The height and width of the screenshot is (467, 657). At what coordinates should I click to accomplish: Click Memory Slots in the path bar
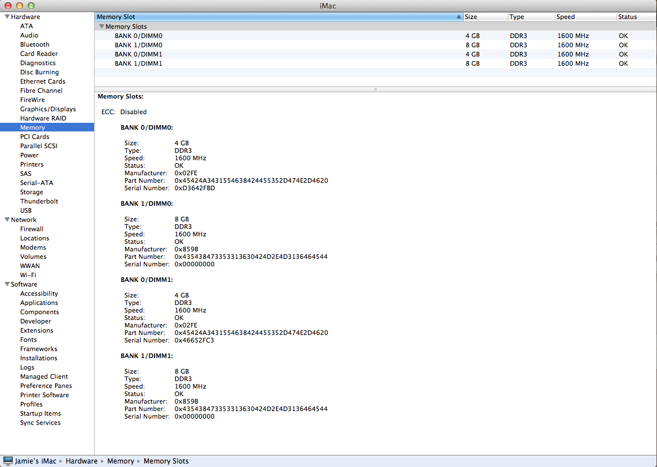[x=166, y=461]
